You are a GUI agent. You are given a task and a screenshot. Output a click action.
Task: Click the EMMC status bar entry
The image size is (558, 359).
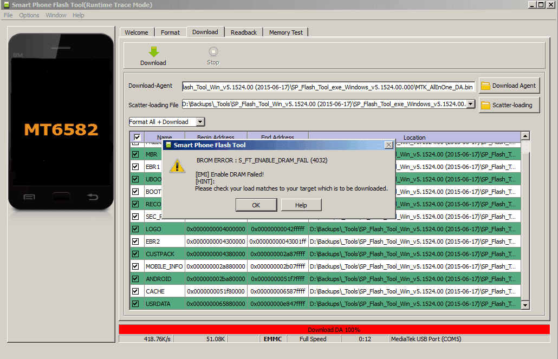click(273, 339)
